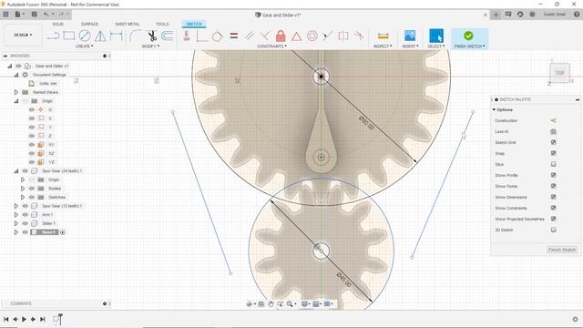
Task: Click the Undo arrow
Action: pyautogui.click(x=46, y=15)
